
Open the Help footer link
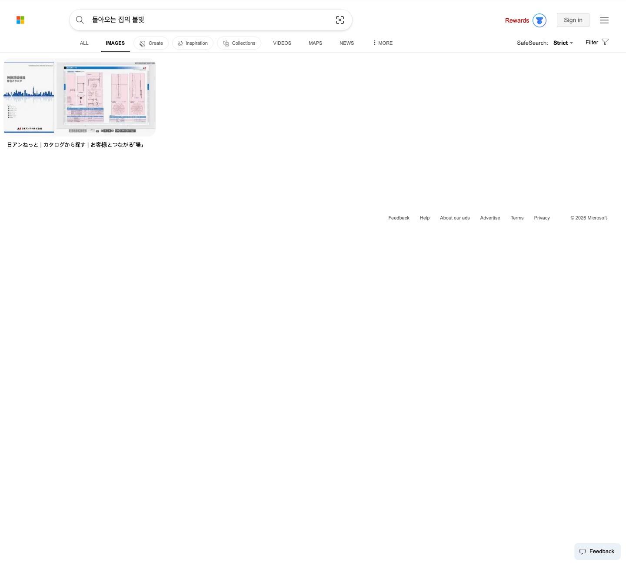[x=425, y=218]
